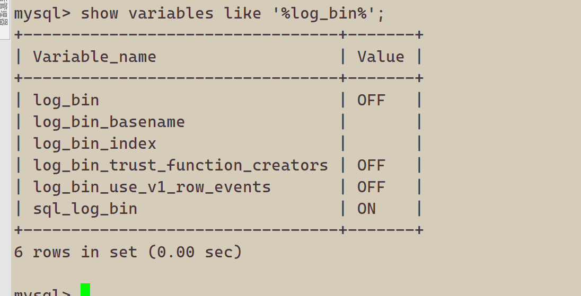Click OFF value for log_bin_trust_function_creators

point(371,165)
